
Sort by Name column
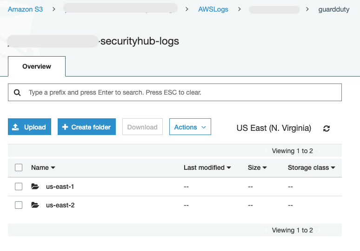(43, 167)
